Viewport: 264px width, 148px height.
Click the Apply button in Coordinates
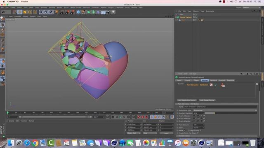point(166,133)
